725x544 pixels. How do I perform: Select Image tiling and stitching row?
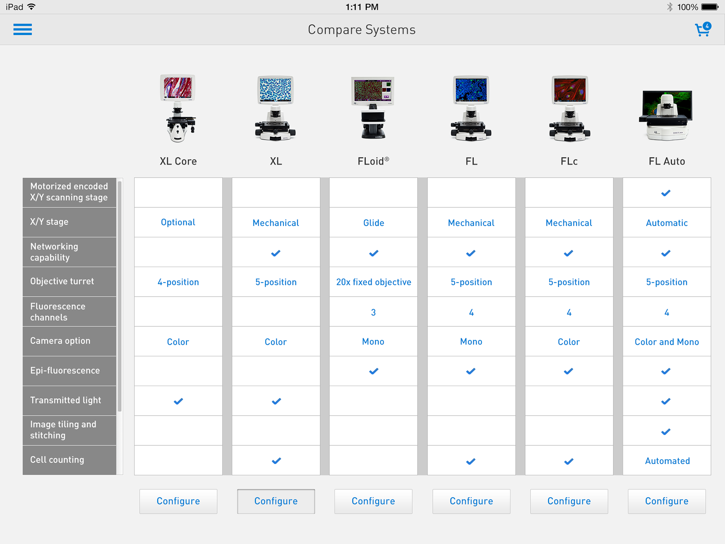click(x=69, y=430)
